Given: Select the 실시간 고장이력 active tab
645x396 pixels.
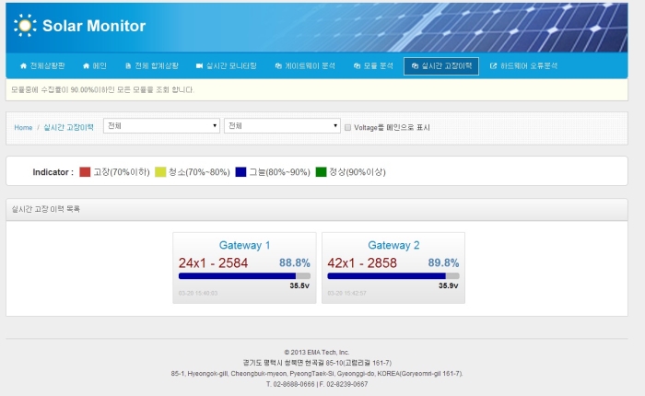Looking at the screenshot, I should (440, 66).
